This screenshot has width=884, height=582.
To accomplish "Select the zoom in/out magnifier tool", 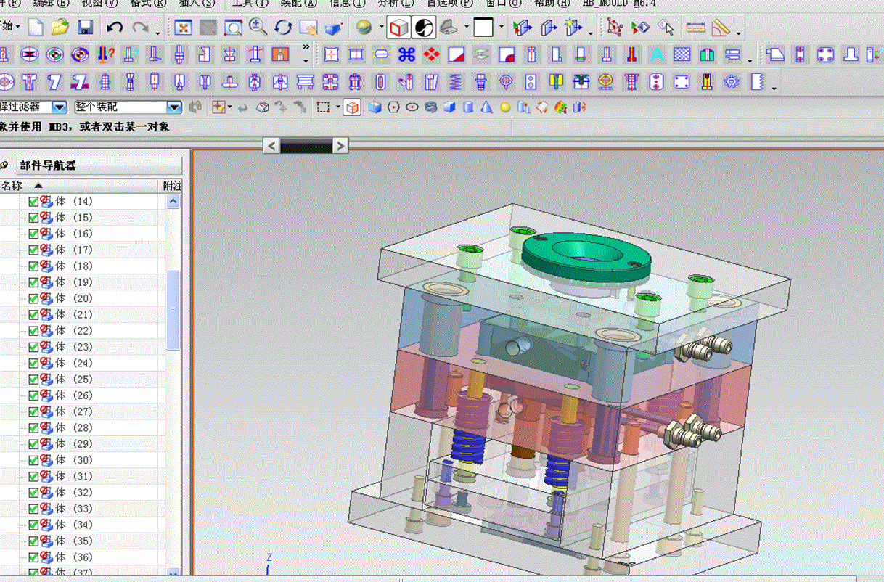I will (x=258, y=28).
